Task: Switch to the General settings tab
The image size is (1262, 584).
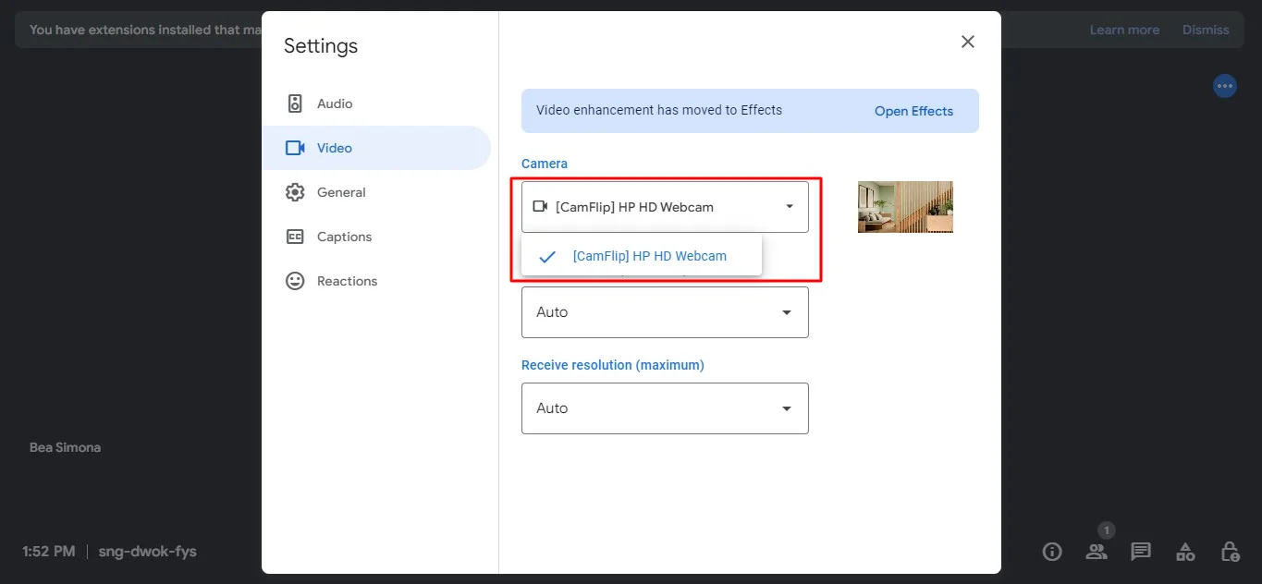Action: pyautogui.click(x=341, y=192)
